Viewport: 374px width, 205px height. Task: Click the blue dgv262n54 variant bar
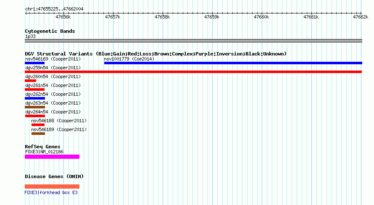pos(35,98)
